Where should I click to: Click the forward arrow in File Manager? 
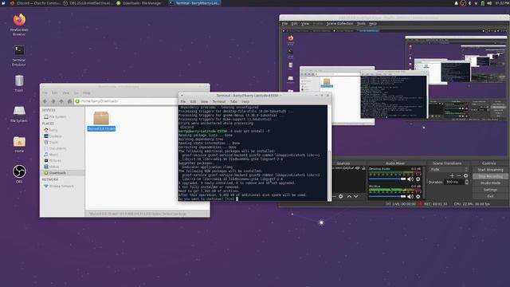(x=53, y=101)
